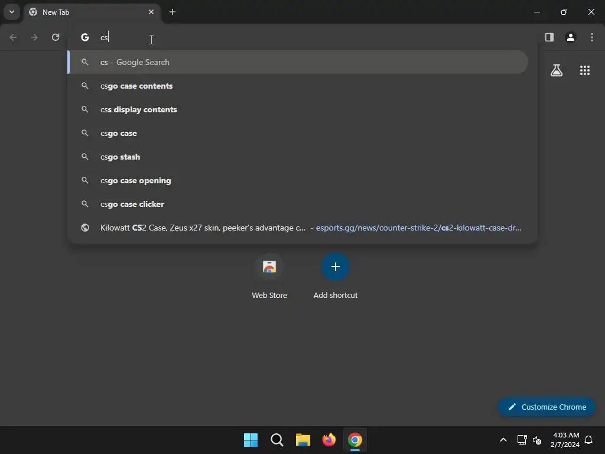This screenshot has height=454, width=605.
Task: Go forward with the forward arrow
Action: pyautogui.click(x=34, y=37)
